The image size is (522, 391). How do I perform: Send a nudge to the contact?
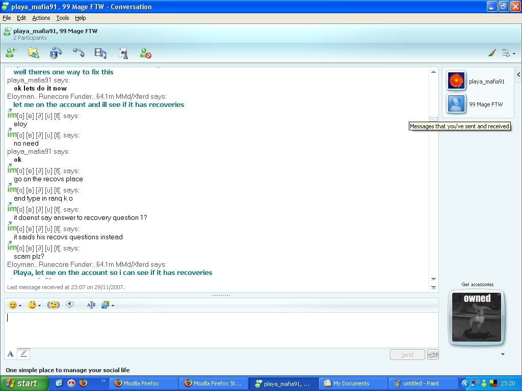54,305
